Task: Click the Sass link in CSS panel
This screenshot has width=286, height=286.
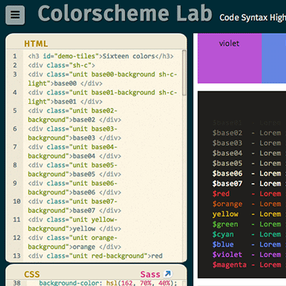Action: pyautogui.click(x=150, y=275)
